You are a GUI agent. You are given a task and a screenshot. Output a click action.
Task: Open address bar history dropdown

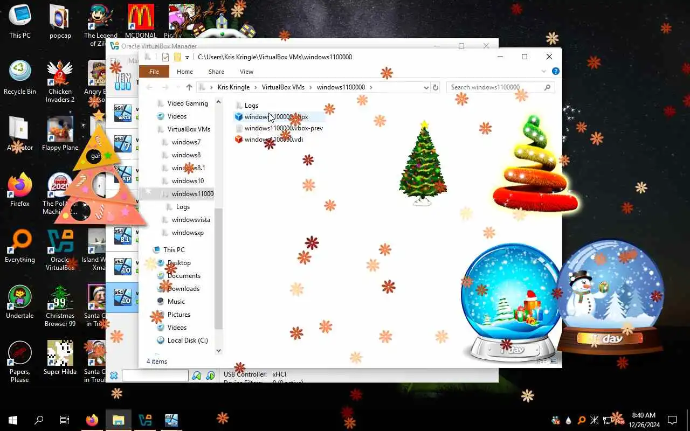(x=426, y=87)
